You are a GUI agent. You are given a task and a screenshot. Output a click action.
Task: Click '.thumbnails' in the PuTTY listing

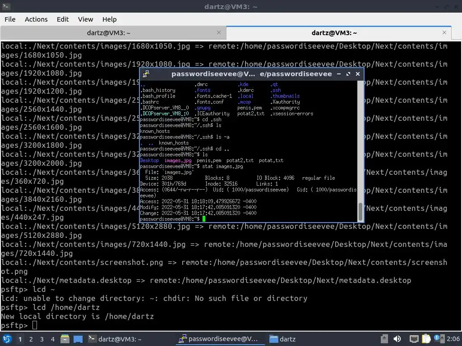click(x=285, y=96)
